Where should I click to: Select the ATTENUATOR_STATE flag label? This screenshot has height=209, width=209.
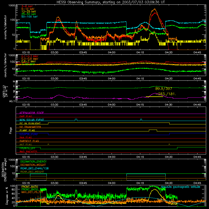pos(32,113)
